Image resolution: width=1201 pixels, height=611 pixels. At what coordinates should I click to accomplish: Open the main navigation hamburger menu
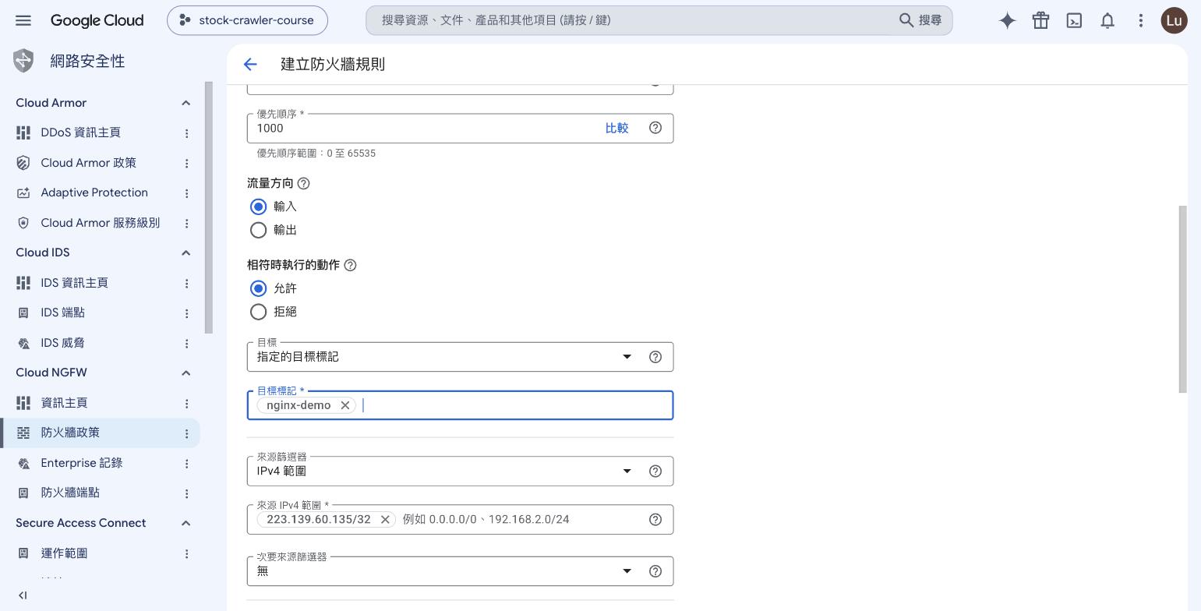click(23, 20)
